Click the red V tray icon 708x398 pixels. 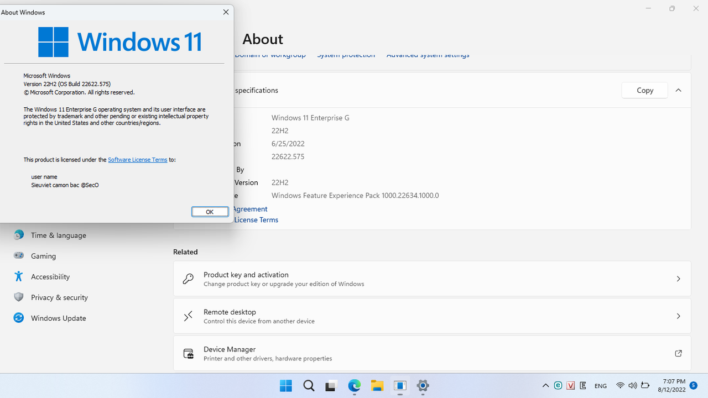[x=571, y=386]
